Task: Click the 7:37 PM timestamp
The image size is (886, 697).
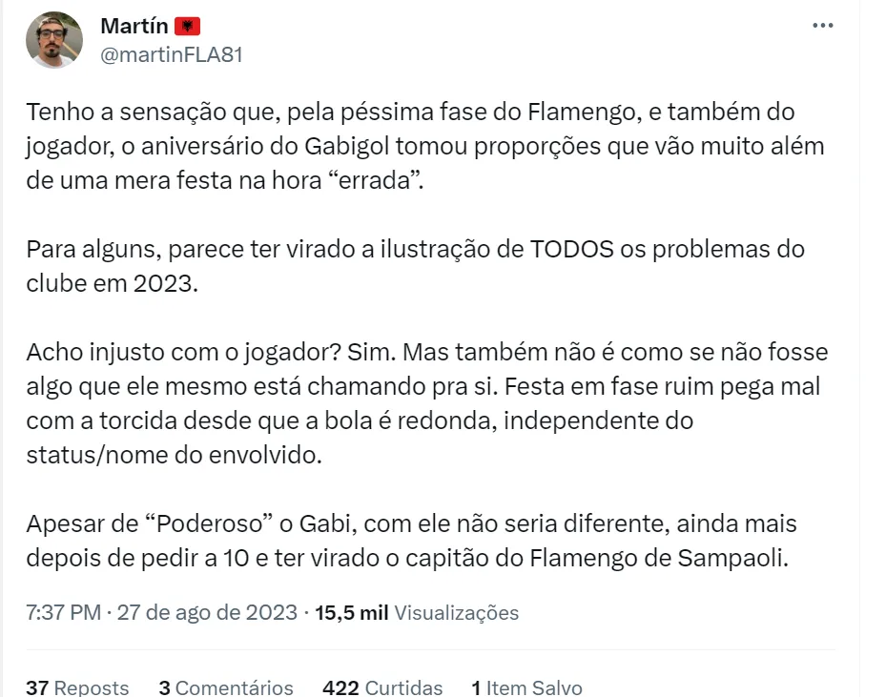Action: [63, 612]
